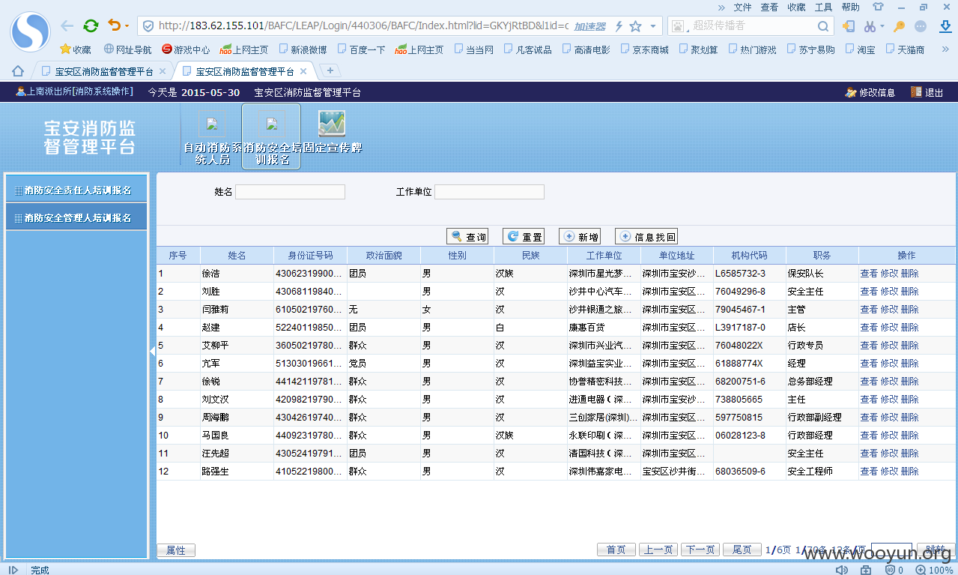Click the 信息找回 button

(646, 237)
